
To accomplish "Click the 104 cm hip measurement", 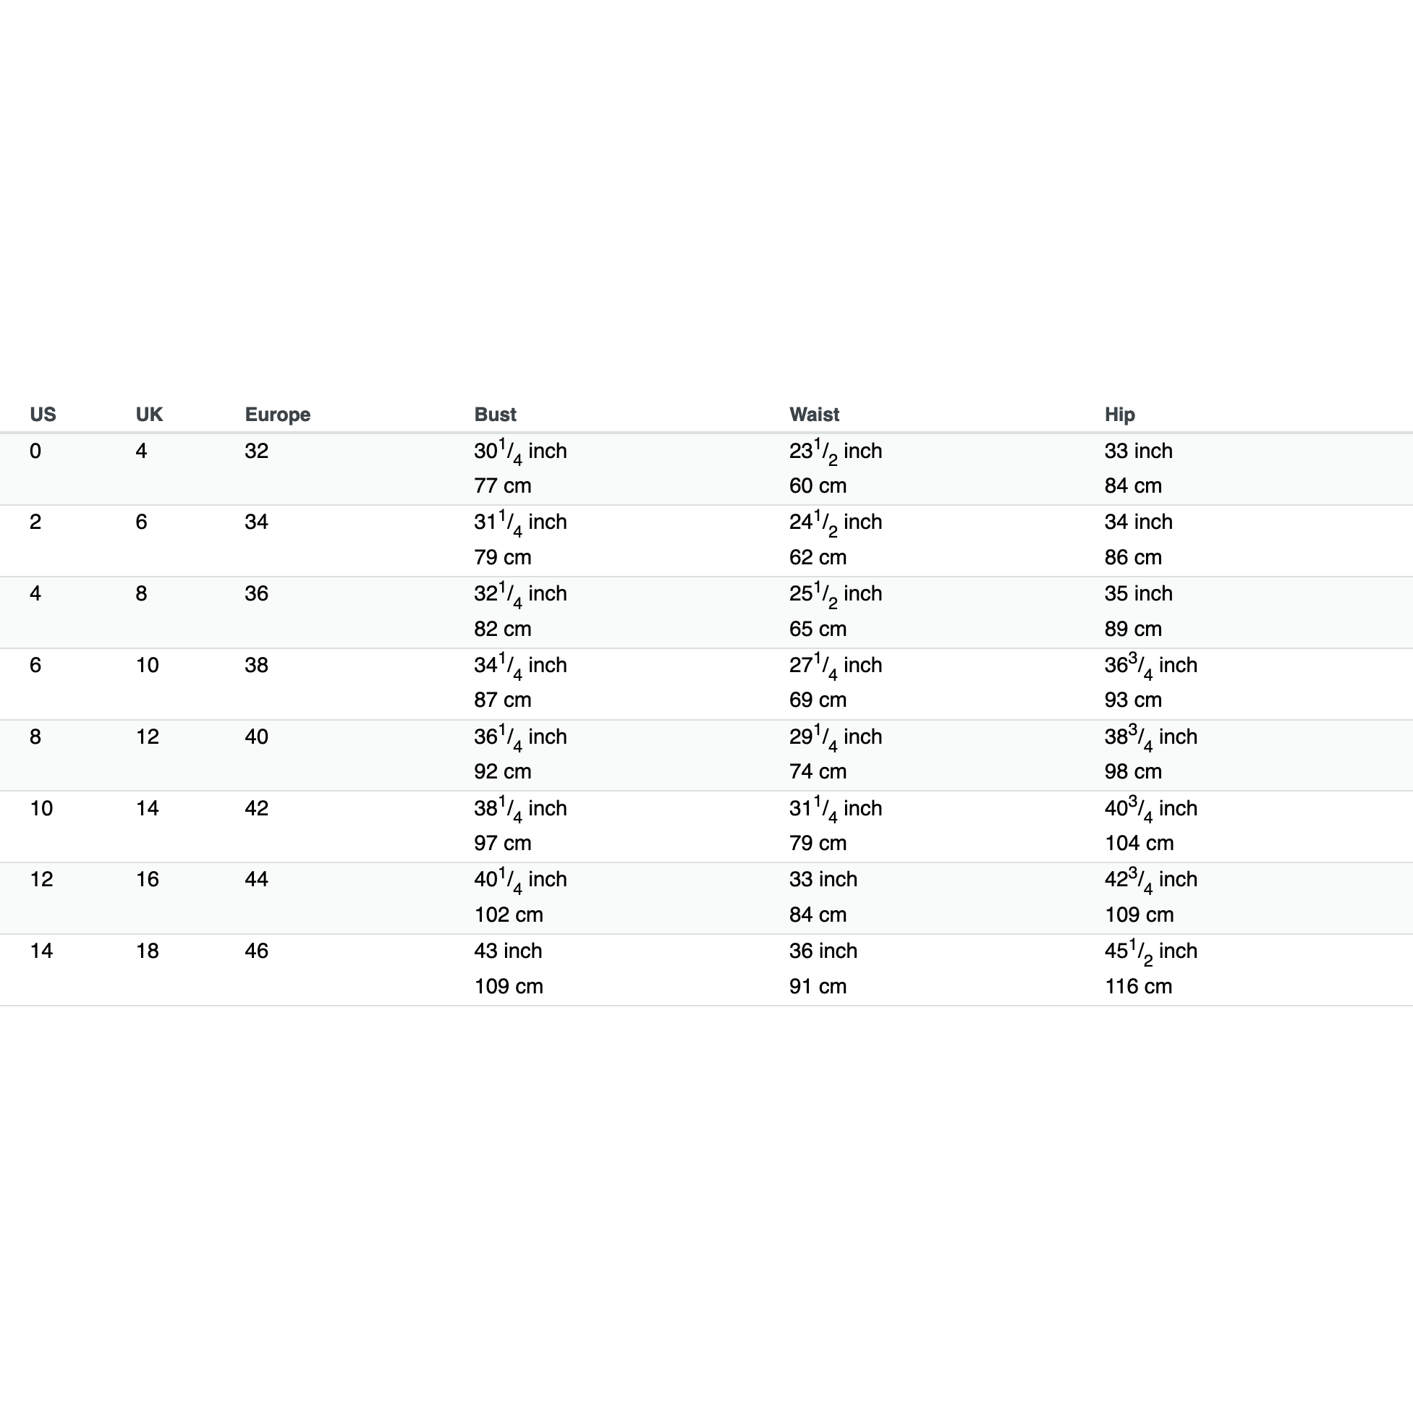I will pos(1139,844).
